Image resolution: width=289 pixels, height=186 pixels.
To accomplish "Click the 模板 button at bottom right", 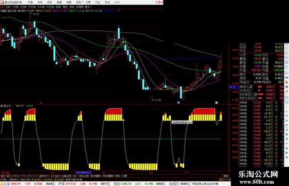I will pyautogui.click(x=226, y=176).
